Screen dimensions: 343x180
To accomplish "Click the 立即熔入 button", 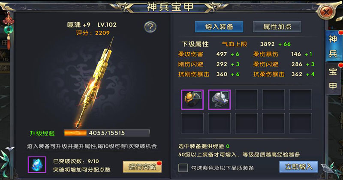I will (298, 167).
